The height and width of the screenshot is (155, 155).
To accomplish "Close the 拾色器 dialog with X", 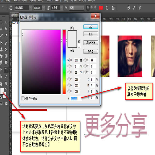I will coord(95,16).
